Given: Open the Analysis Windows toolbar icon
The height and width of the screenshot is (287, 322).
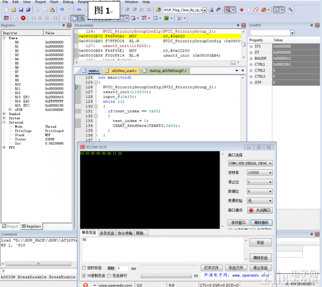Looking at the screenshot, I should coord(144,18).
